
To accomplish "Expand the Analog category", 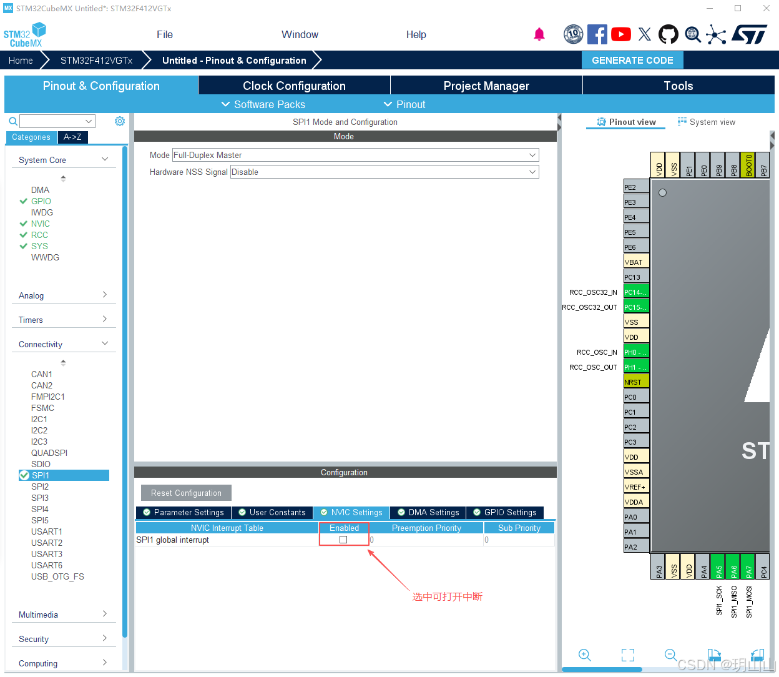I will tap(105, 295).
